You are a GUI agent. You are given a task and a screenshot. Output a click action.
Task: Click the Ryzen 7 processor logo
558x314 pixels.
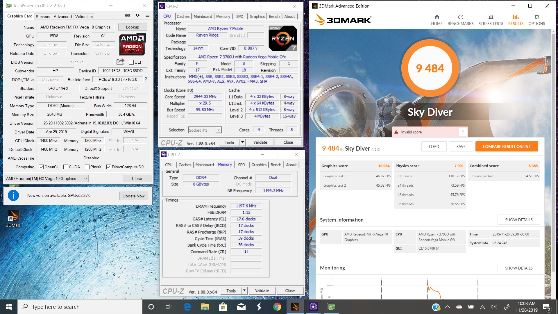pyautogui.click(x=283, y=38)
